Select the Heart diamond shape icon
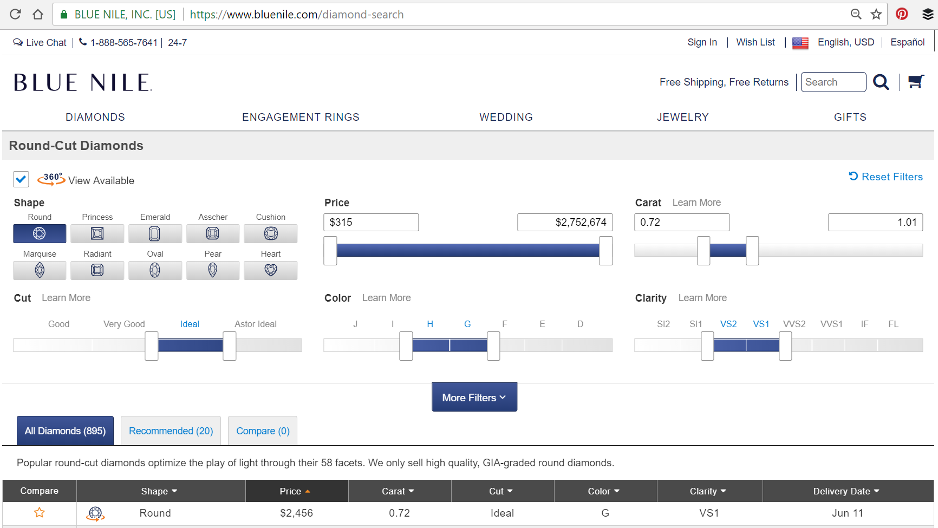938x528 pixels. pos(271,270)
